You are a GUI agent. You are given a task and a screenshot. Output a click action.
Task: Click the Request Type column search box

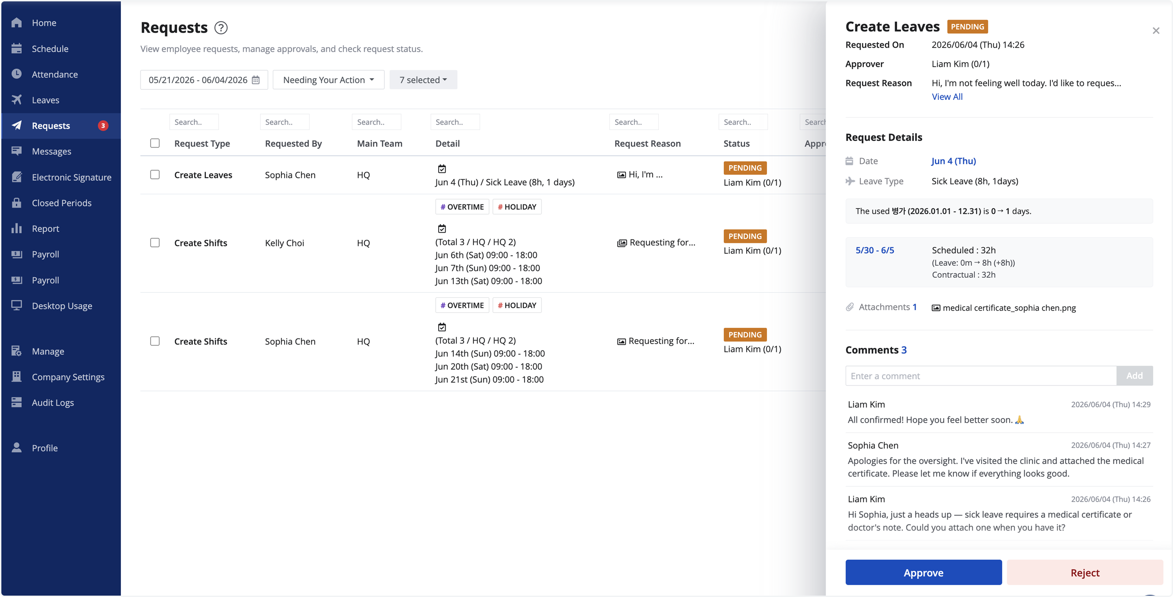pyautogui.click(x=194, y=122)
